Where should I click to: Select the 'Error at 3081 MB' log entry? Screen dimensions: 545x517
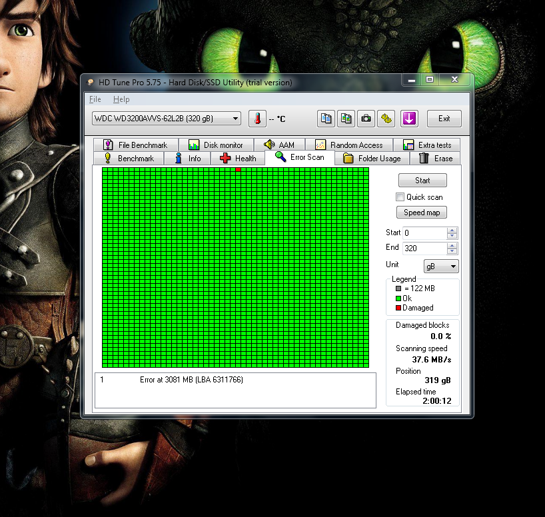pos(191,380)
